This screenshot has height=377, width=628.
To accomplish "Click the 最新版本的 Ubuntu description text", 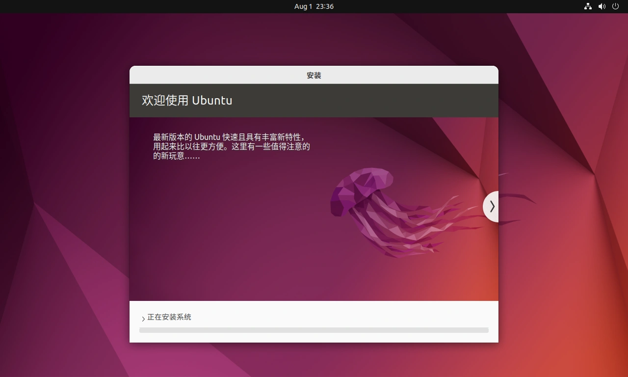I will (x=232, y=146).
